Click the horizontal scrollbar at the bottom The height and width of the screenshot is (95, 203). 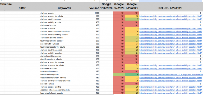coord(57,94)
